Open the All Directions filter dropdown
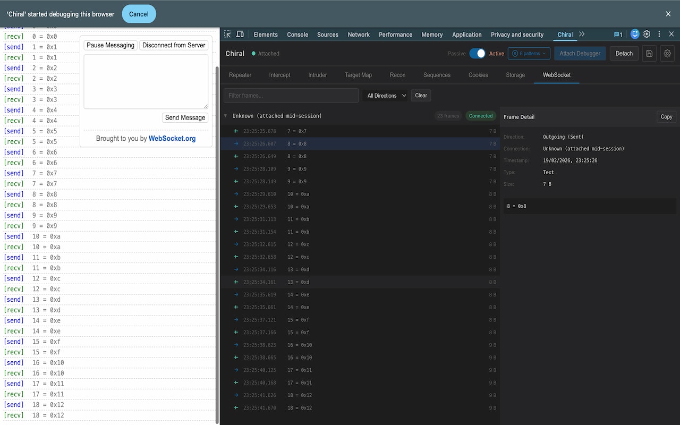 point(386,96)
